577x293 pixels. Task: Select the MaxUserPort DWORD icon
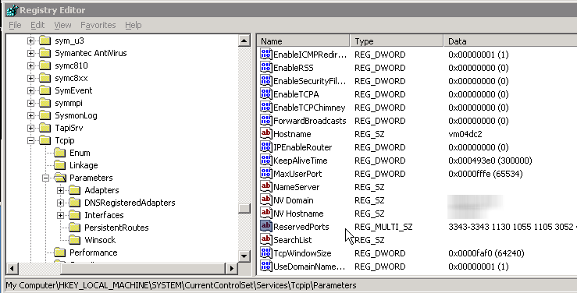tap(266, 173)
